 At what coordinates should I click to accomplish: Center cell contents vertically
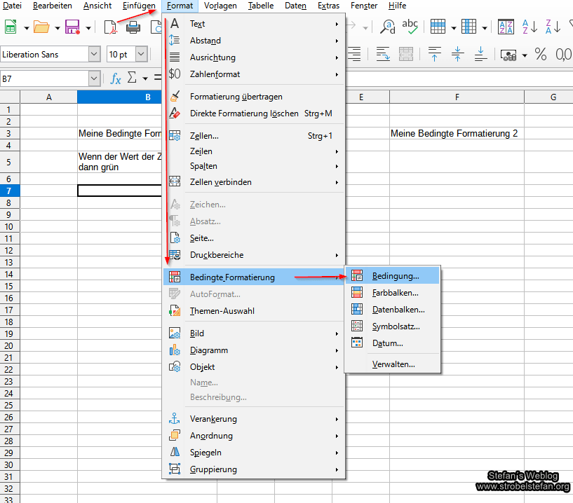click(x=458, y=53)
